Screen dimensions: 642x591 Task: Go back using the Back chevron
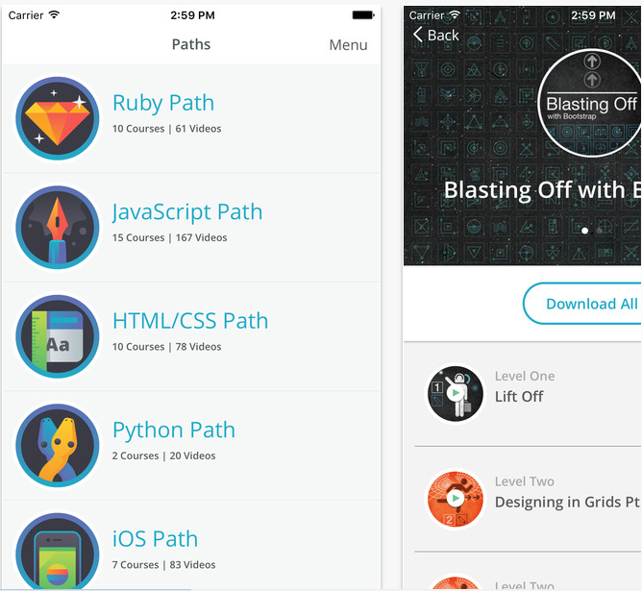click(435, 36)
